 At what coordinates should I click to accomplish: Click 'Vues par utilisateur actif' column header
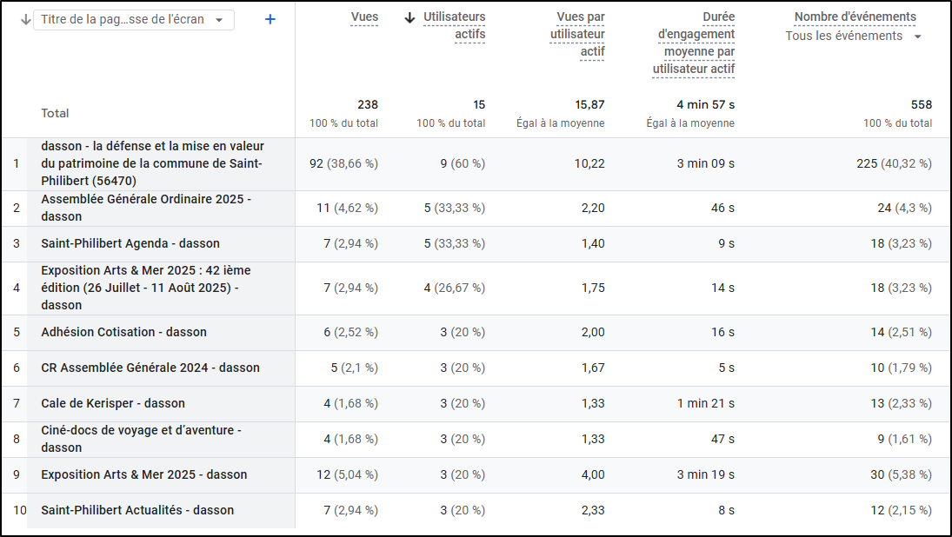pyautogui.click(x=577, y=35)
